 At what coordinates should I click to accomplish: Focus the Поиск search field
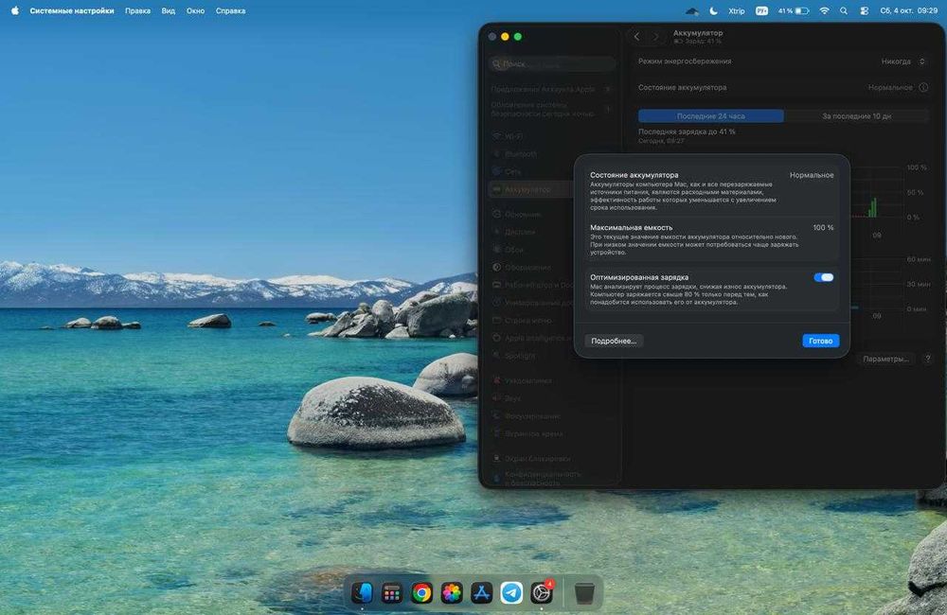coord(552,64)
